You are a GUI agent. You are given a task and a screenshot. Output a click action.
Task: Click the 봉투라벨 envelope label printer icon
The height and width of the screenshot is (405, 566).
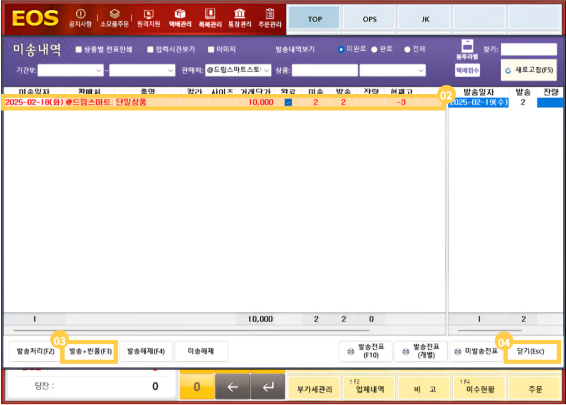[467, 50]
